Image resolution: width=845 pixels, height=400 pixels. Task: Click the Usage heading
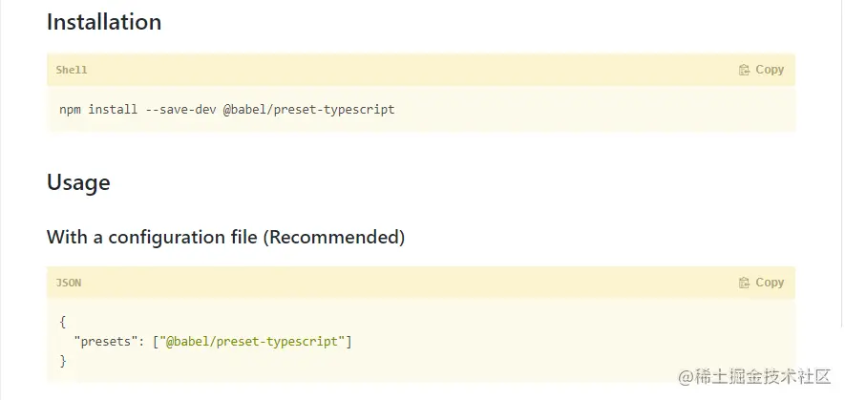coord(78,182)
